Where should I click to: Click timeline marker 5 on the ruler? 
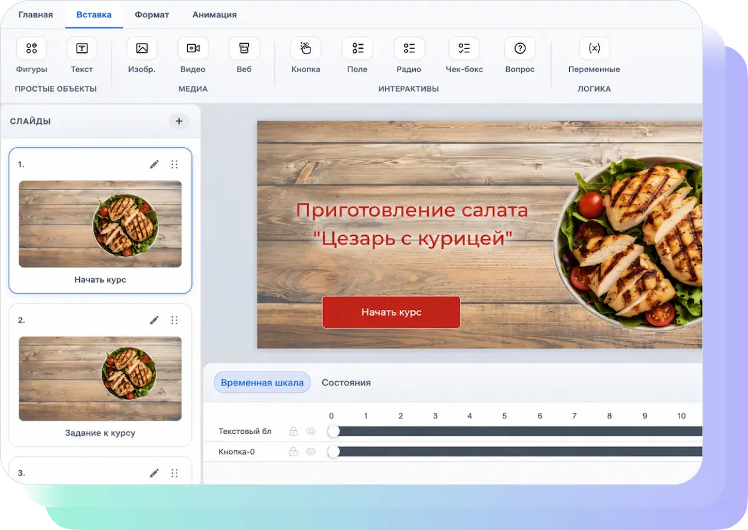tap(504, 416)
